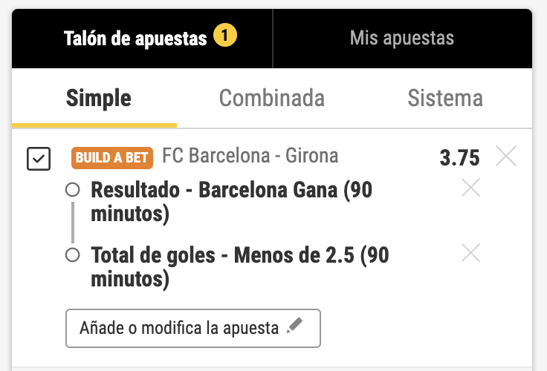Switch to the Combinada tab
Screen dimensions: 547x371
tap(271, 98)
